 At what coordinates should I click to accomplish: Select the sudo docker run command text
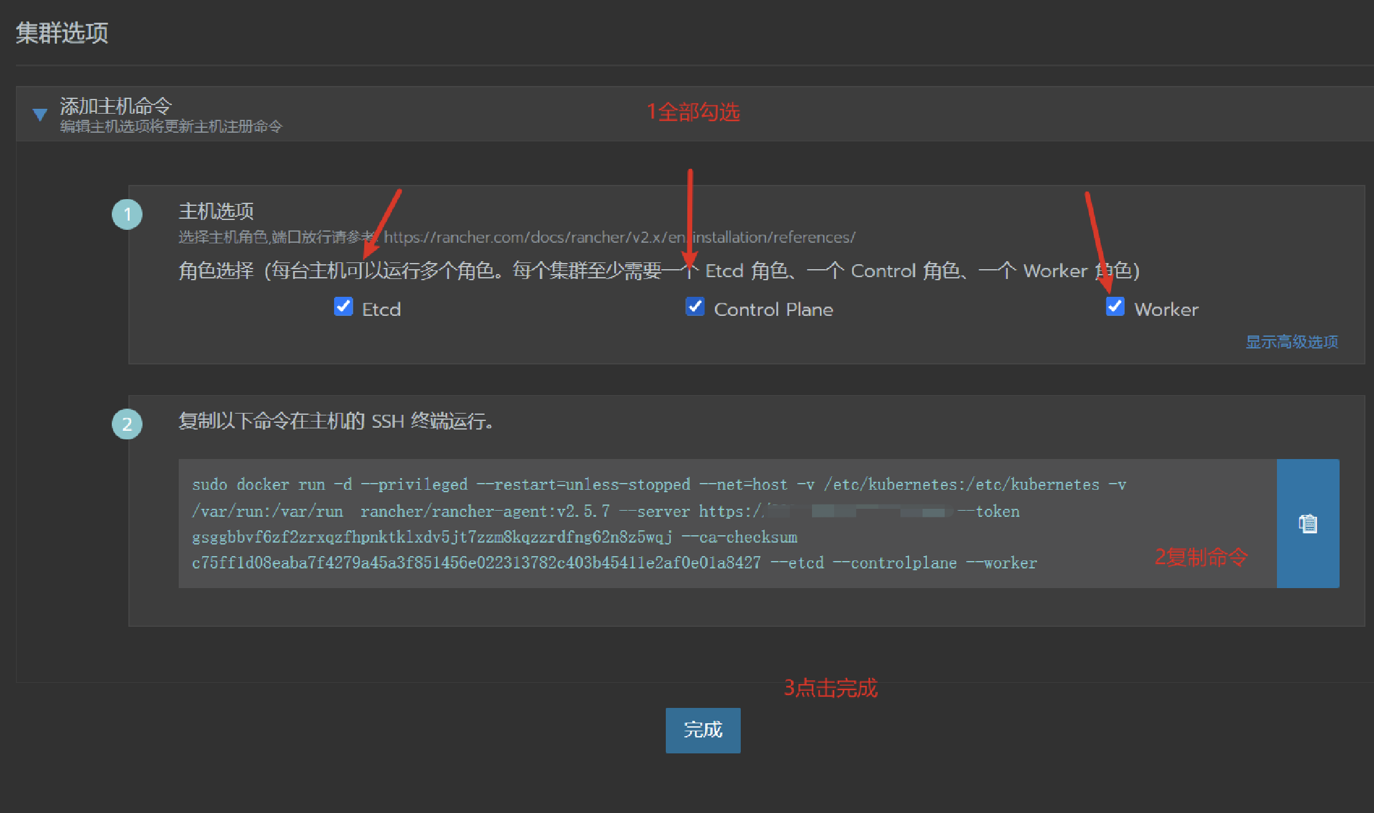coord(660,524)
